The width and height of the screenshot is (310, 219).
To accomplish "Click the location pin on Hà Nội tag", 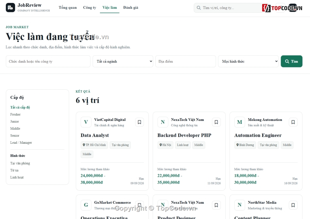I will pyautogui.click(x=161, y=145).
